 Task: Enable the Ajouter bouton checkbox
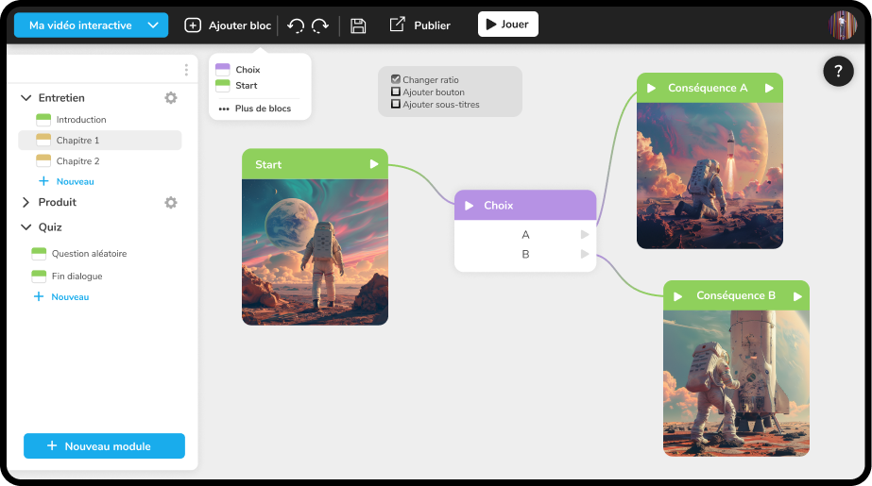click(396, 92)
